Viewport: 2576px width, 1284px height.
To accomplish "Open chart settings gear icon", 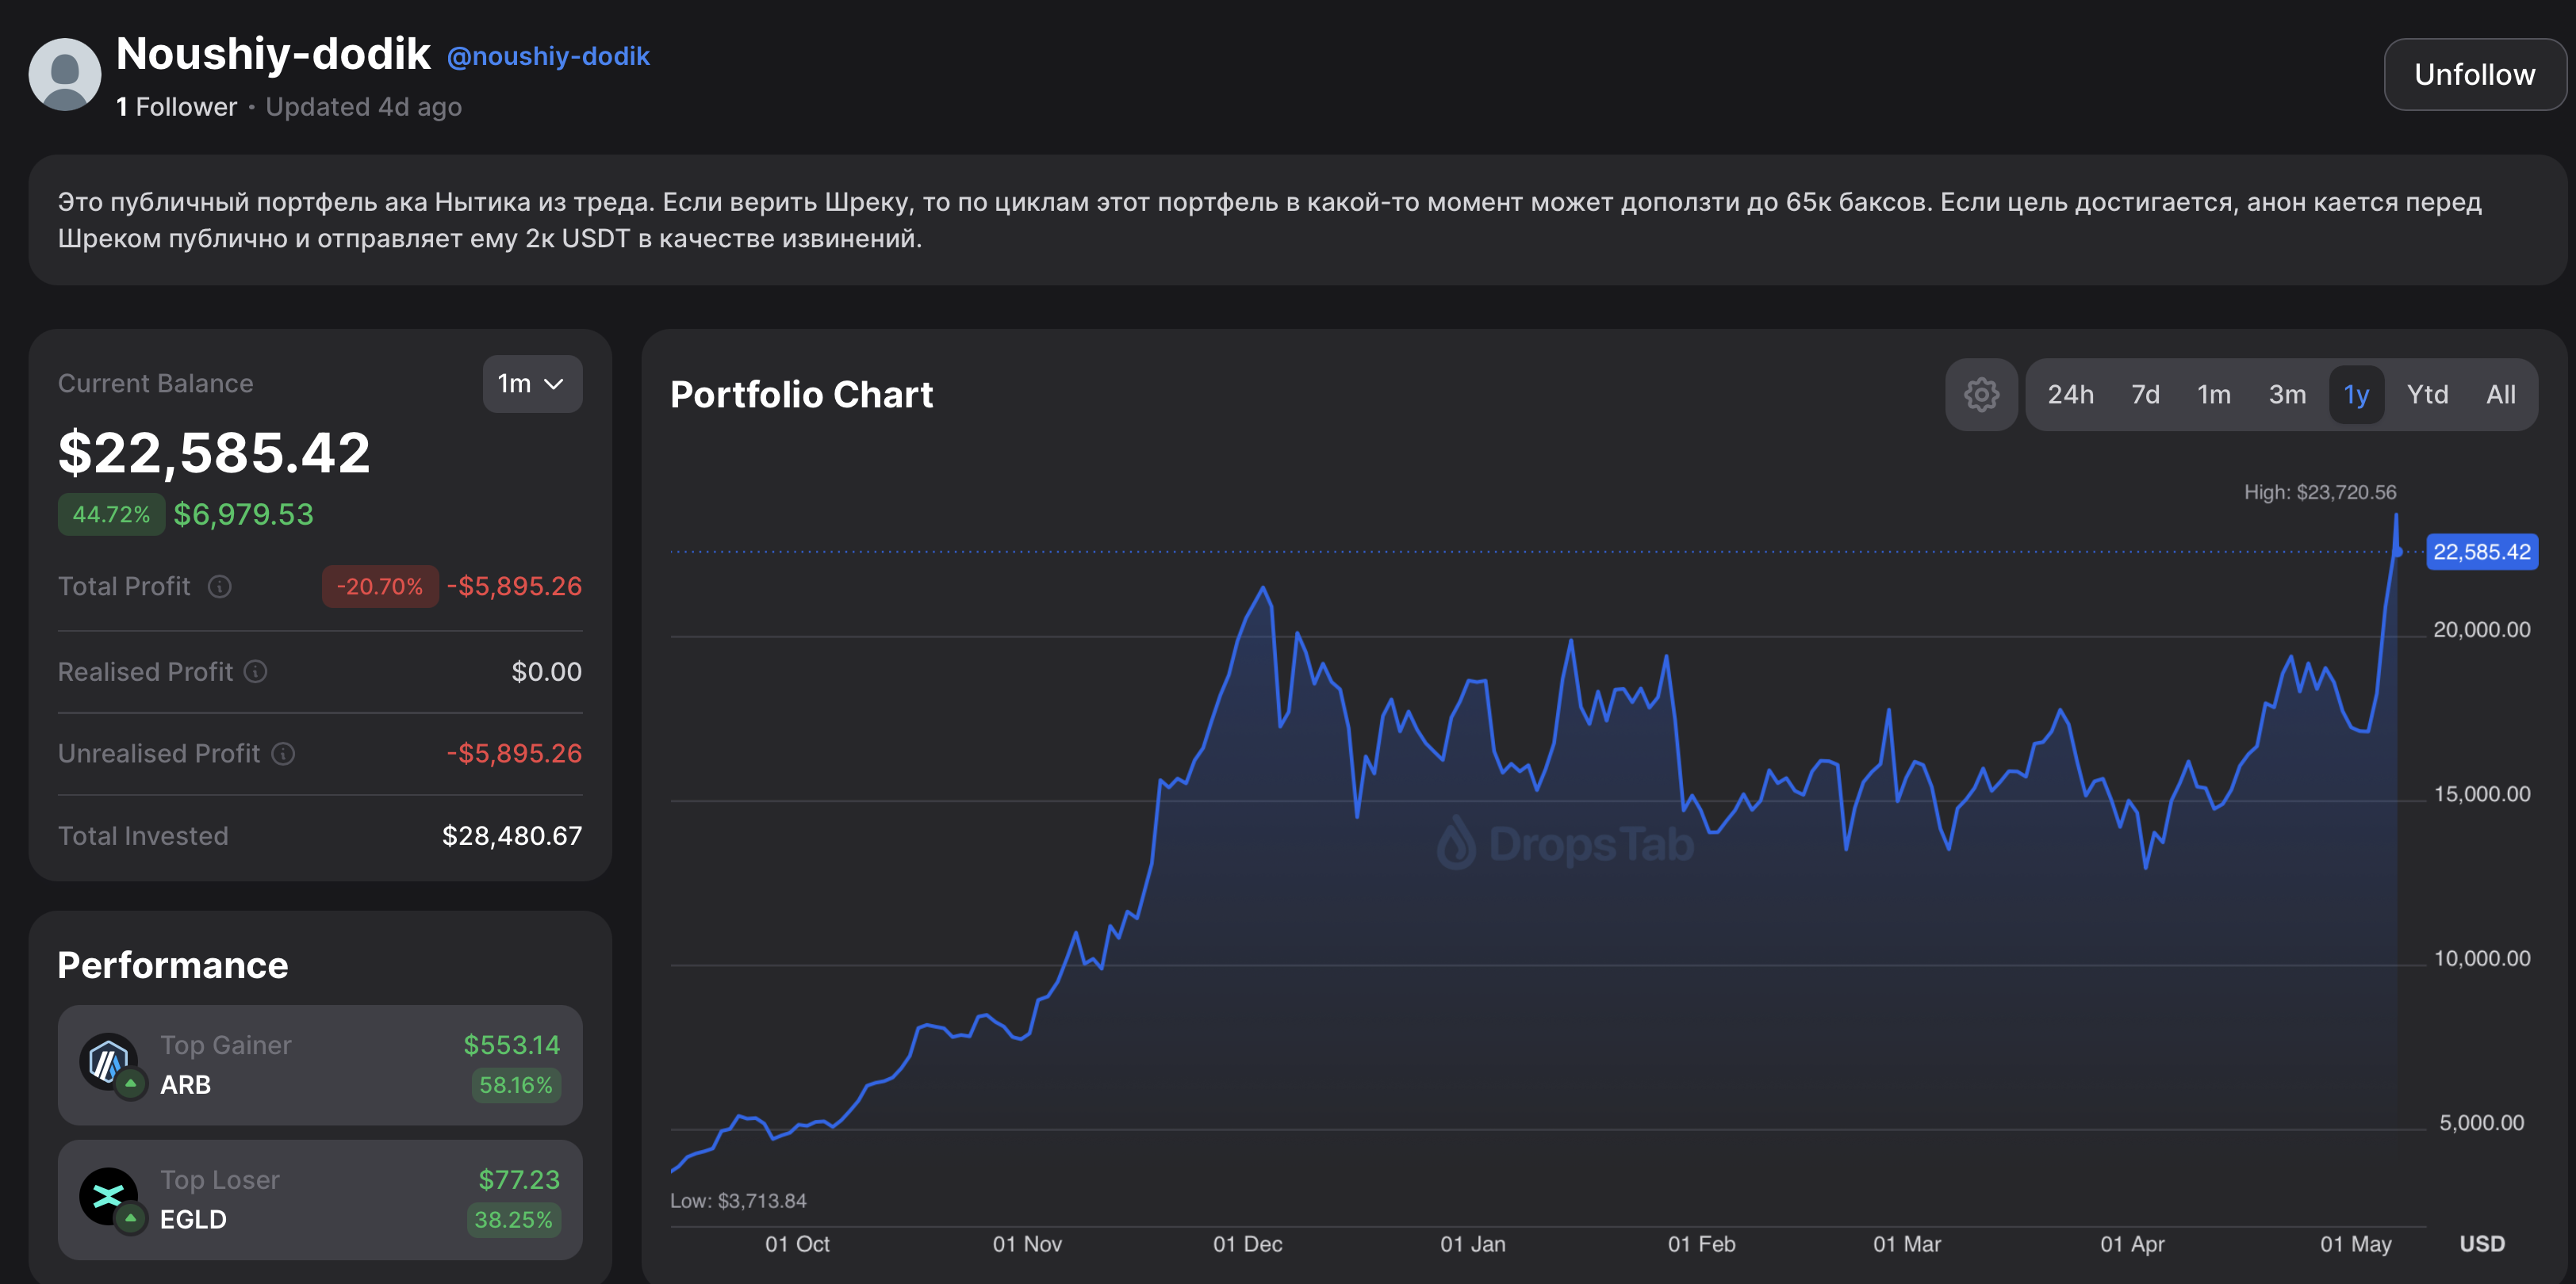I will pyautogui.click(x=1981, y=395).
